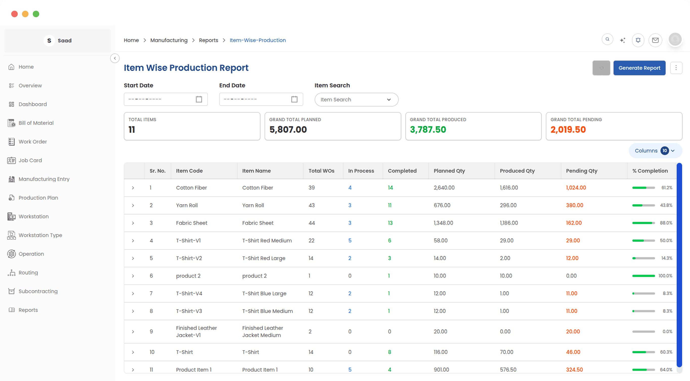Open the Item Search dropdown
690x381 pixels.
tap(356, 99)
